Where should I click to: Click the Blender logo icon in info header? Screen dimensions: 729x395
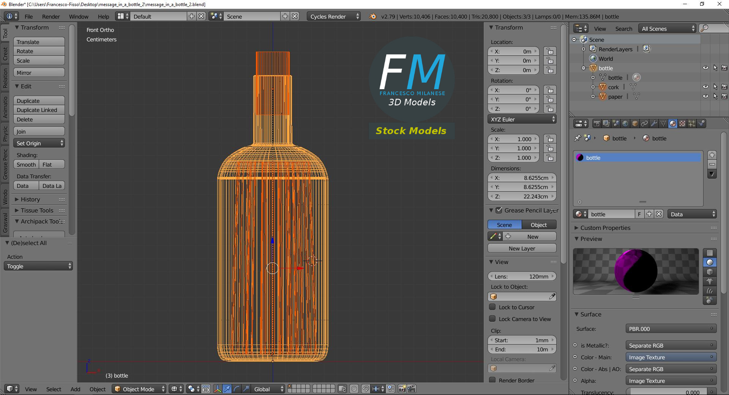coord(372,16)
